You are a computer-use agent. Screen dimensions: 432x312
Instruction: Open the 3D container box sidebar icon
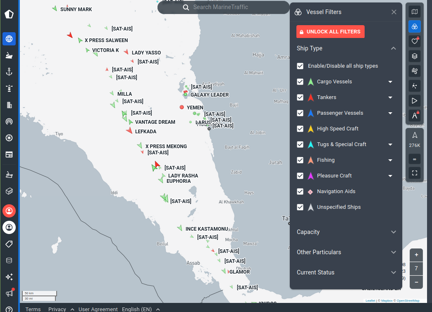pos(9,191)
